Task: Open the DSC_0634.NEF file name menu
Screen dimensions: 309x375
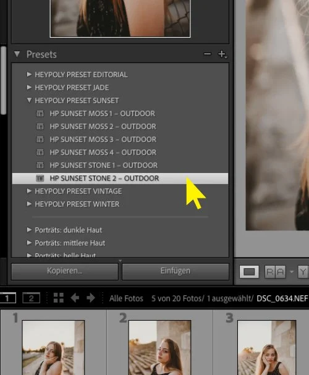Action: [x=282, y=298]
